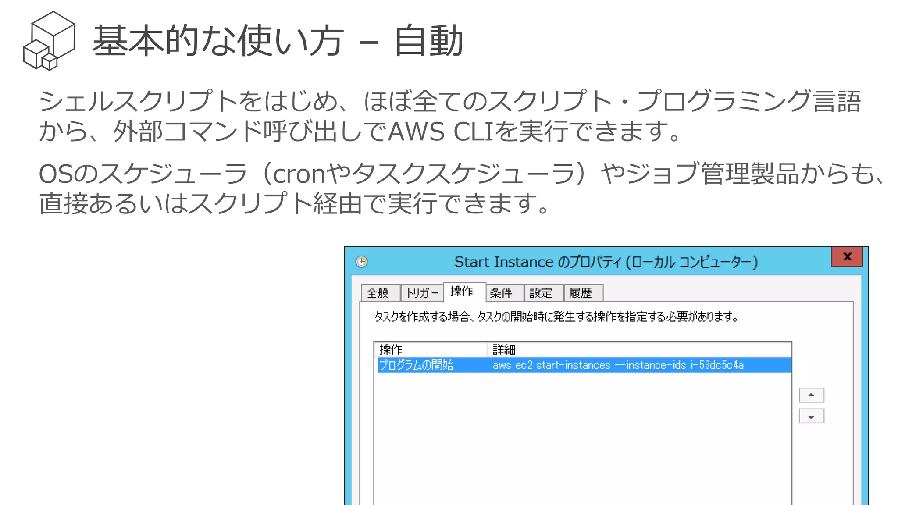Select the 操作 tab

point(464,292)
